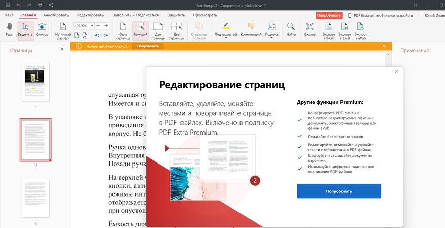The image size is (445, 228).
Task: Open the Файл menu
Action: click(x=9, y=15)
